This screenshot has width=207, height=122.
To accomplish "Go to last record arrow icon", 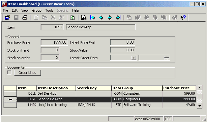I will (118, 17).
